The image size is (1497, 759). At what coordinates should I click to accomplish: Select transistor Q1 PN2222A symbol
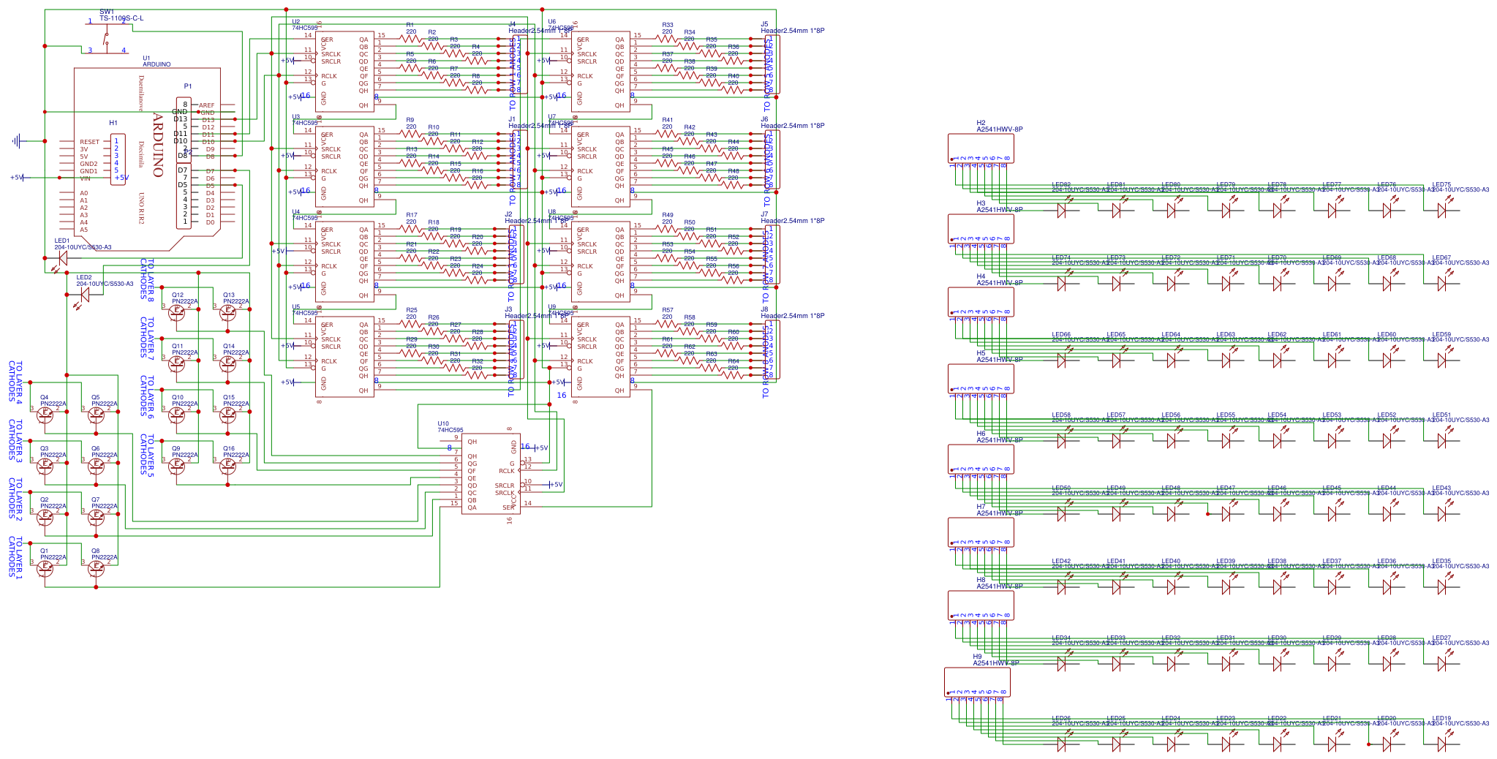pyautogui.click(x=45, y=567)
